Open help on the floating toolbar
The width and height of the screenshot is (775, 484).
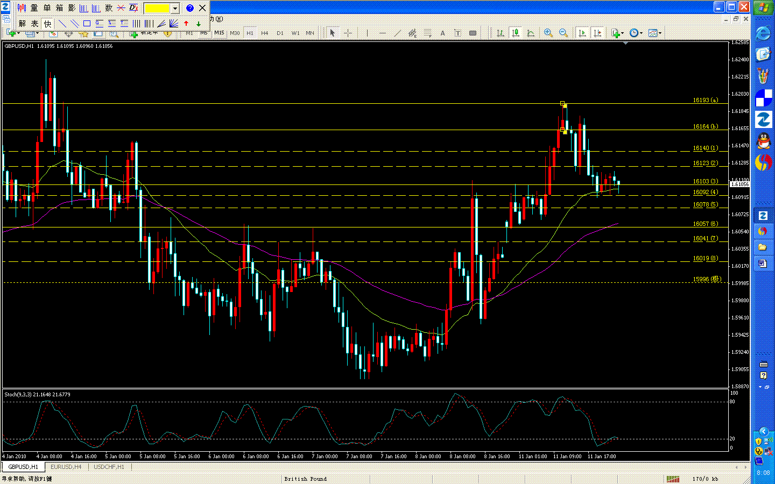(189, 8)
